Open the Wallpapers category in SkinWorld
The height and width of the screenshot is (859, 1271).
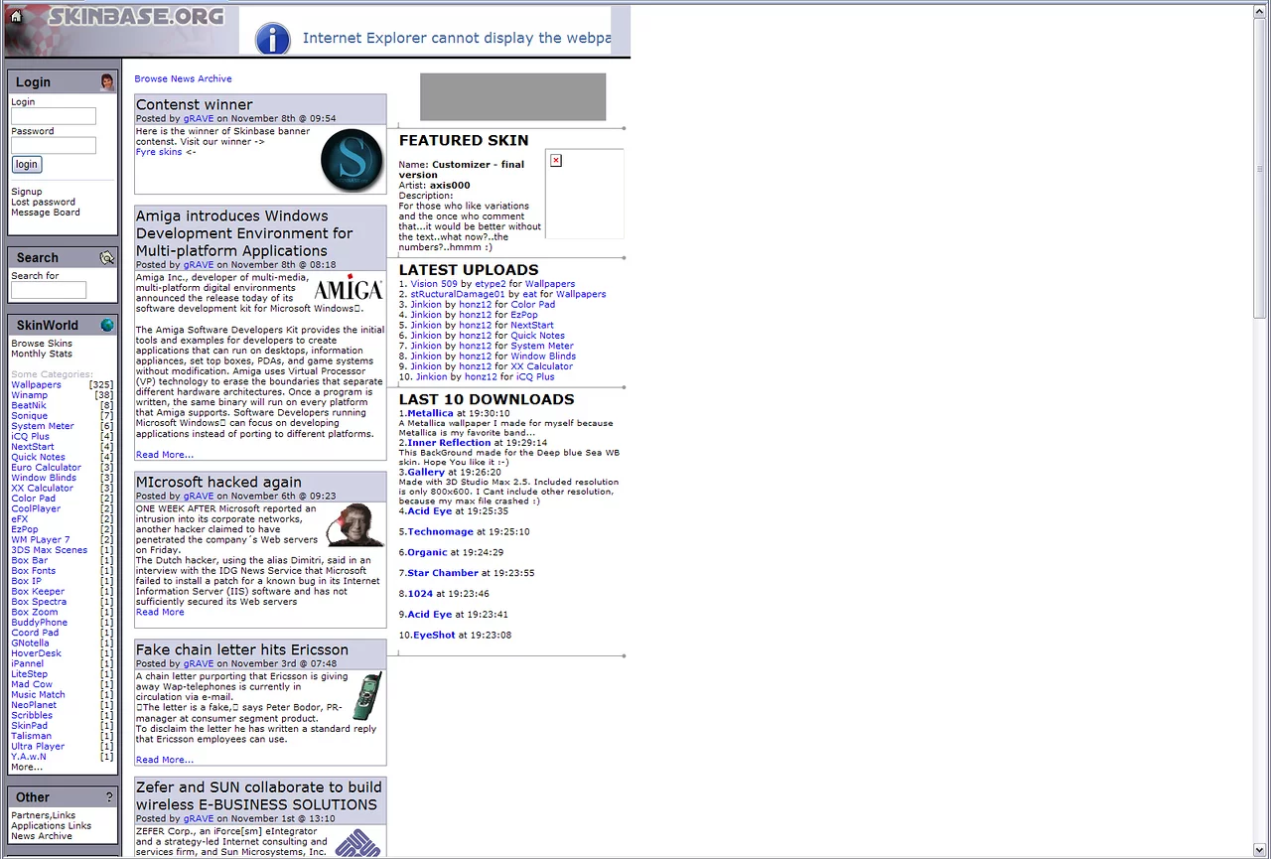click(x=36, y=384)
